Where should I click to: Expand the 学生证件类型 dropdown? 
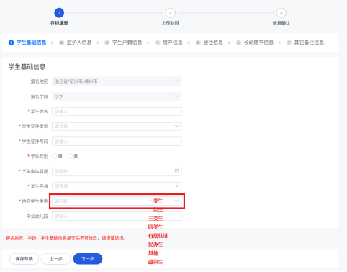[117, 126]
